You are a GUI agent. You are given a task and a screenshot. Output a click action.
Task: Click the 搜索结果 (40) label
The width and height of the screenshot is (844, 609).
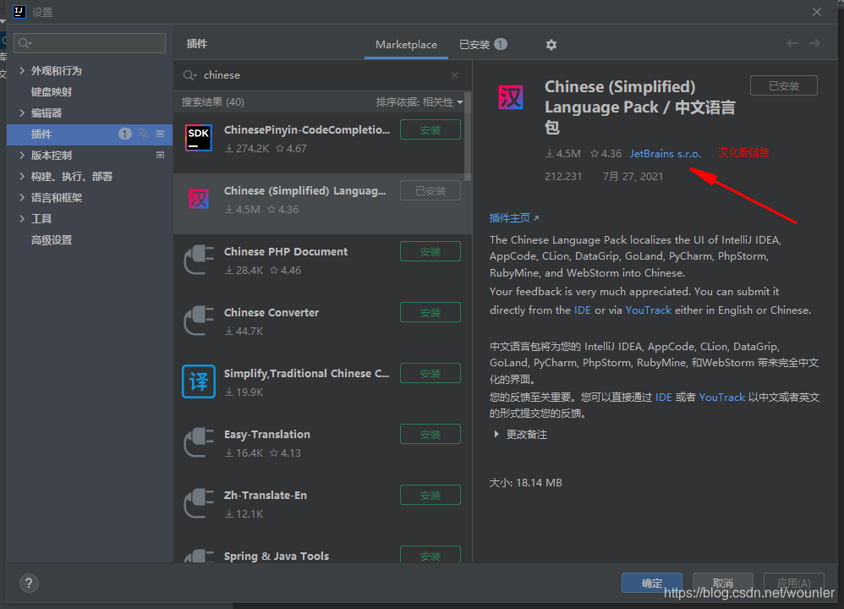click(x=212, y=102)
